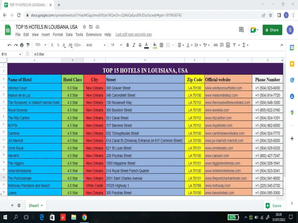Select the Sheet1 tab

(36, 205)
